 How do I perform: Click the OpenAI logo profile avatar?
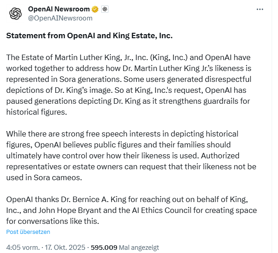(15, 14)
